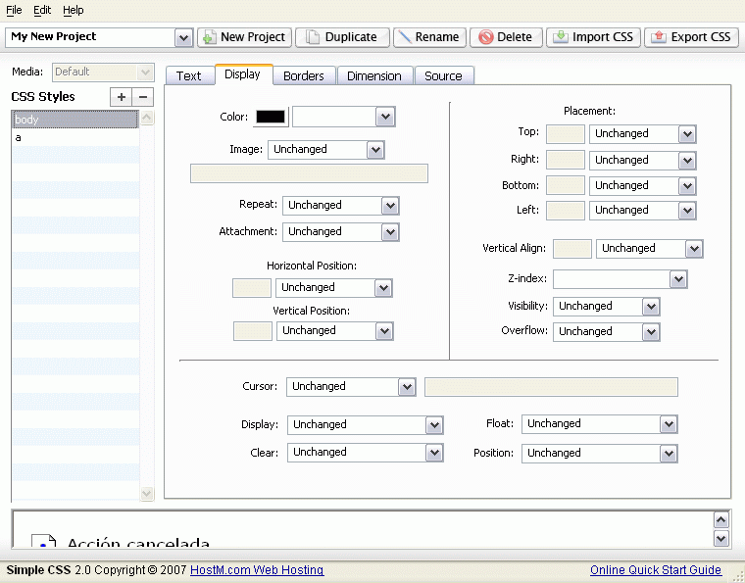
Task: Expand the Repeat dropdown
Action: [390, 206]
